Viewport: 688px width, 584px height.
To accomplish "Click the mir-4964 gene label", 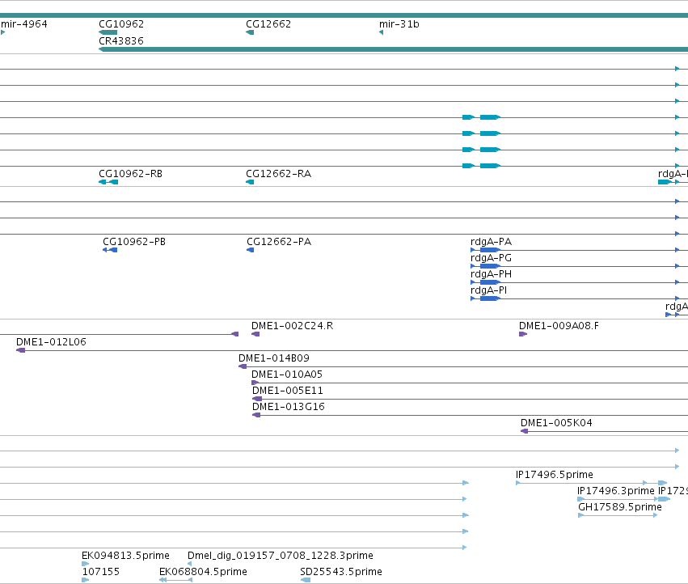I will (x=24, y=24).
